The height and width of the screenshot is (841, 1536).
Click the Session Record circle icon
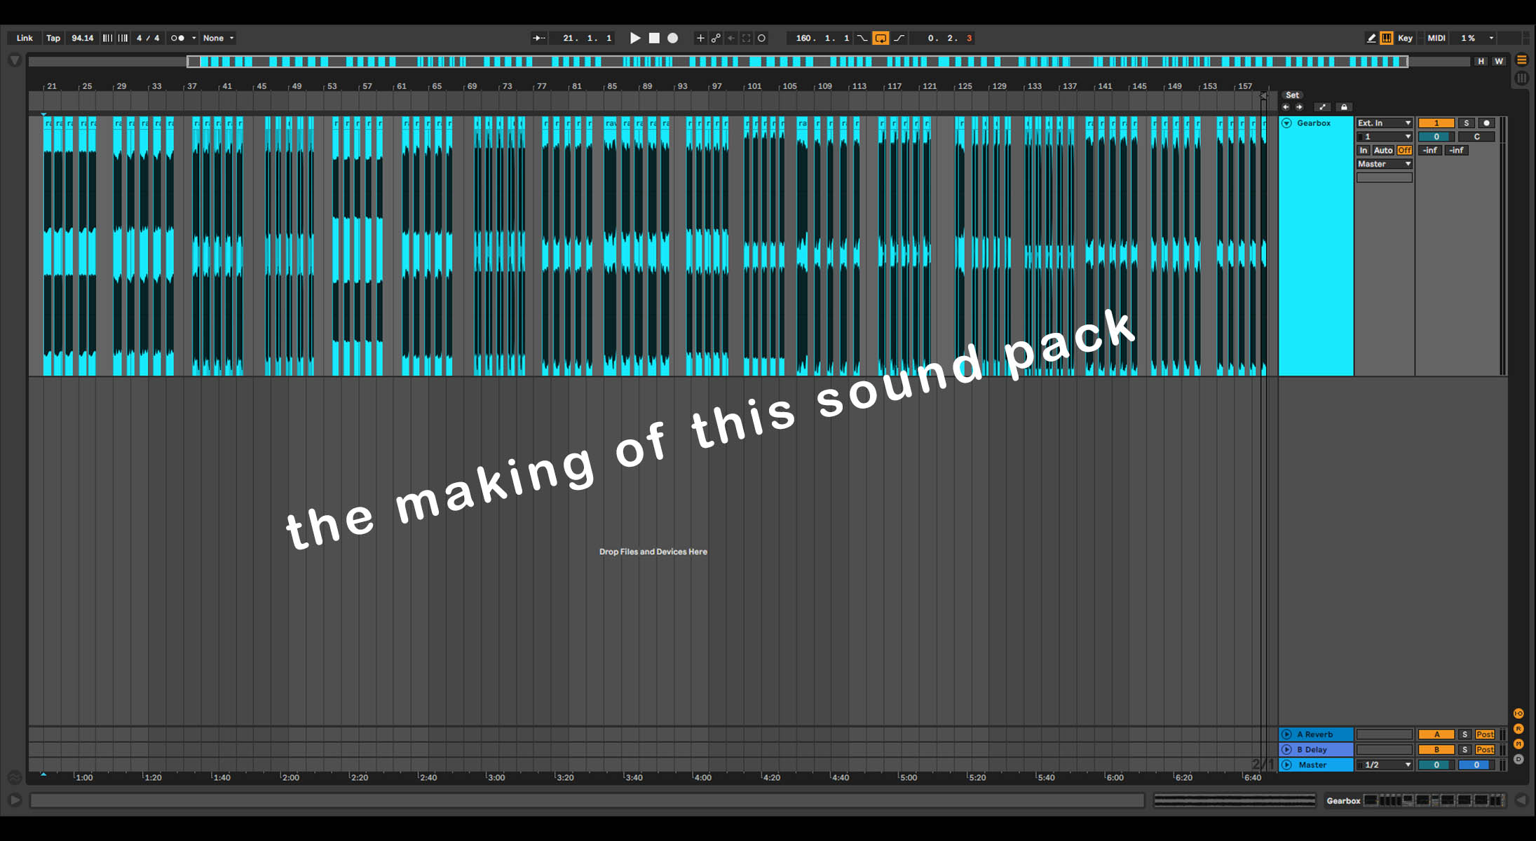pyautogui.click(x=761, y=38)
